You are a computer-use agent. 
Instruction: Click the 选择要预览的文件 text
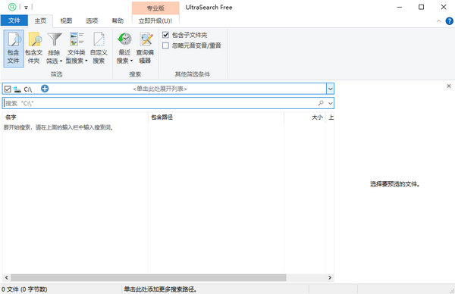[x=394, y=184]
